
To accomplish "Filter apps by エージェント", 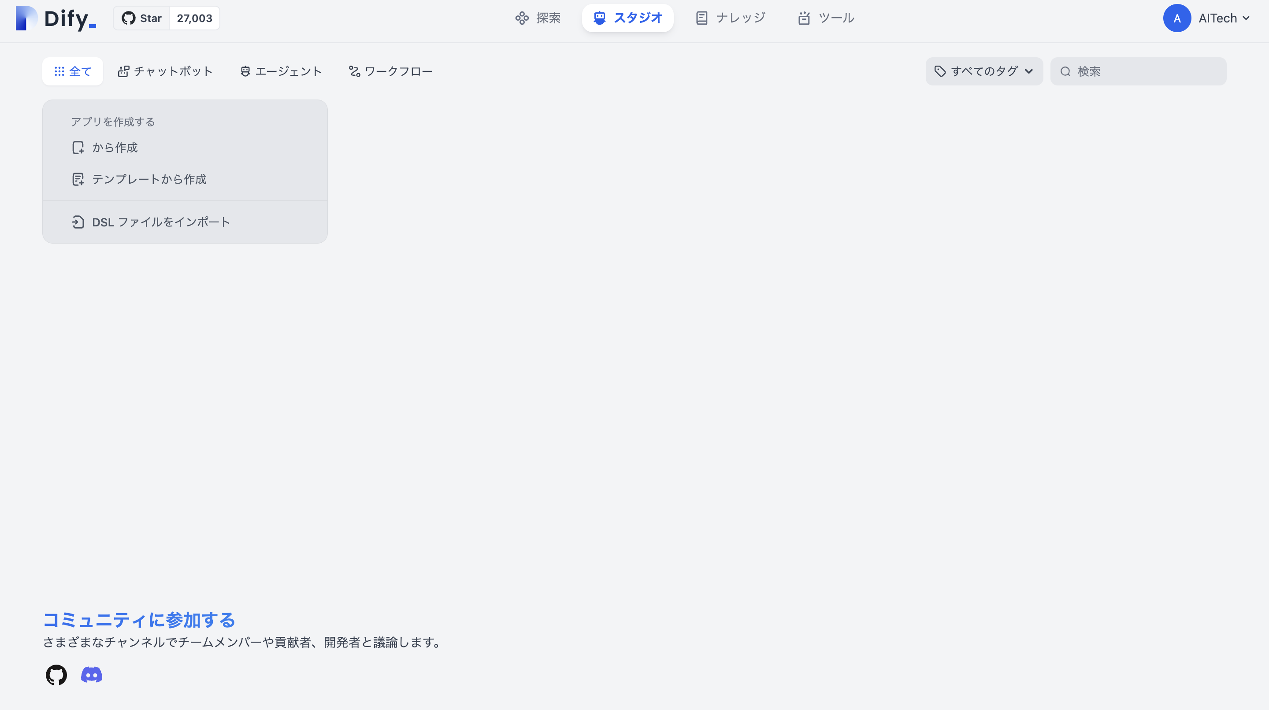I will click(x=281, y=71).
